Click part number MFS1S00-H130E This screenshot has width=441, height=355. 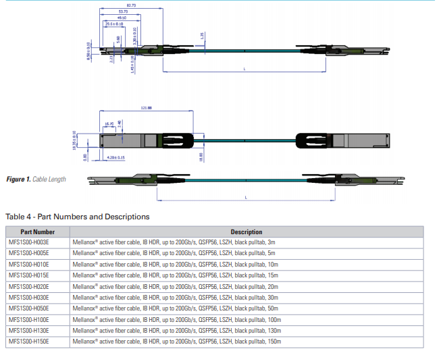(28, 331)
